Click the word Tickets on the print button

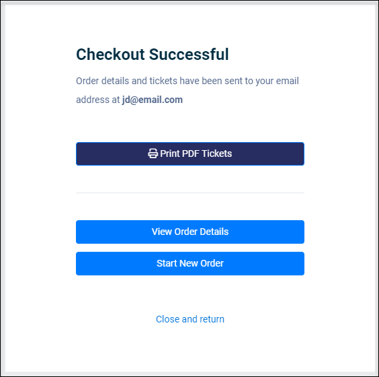(x=217, y=153)
